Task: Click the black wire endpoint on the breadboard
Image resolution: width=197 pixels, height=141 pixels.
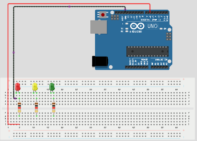Action: point(15,98)
